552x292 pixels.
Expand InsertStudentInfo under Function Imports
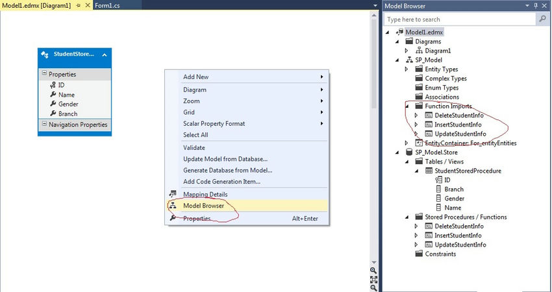pyautogui.click(x=416, y=124)
